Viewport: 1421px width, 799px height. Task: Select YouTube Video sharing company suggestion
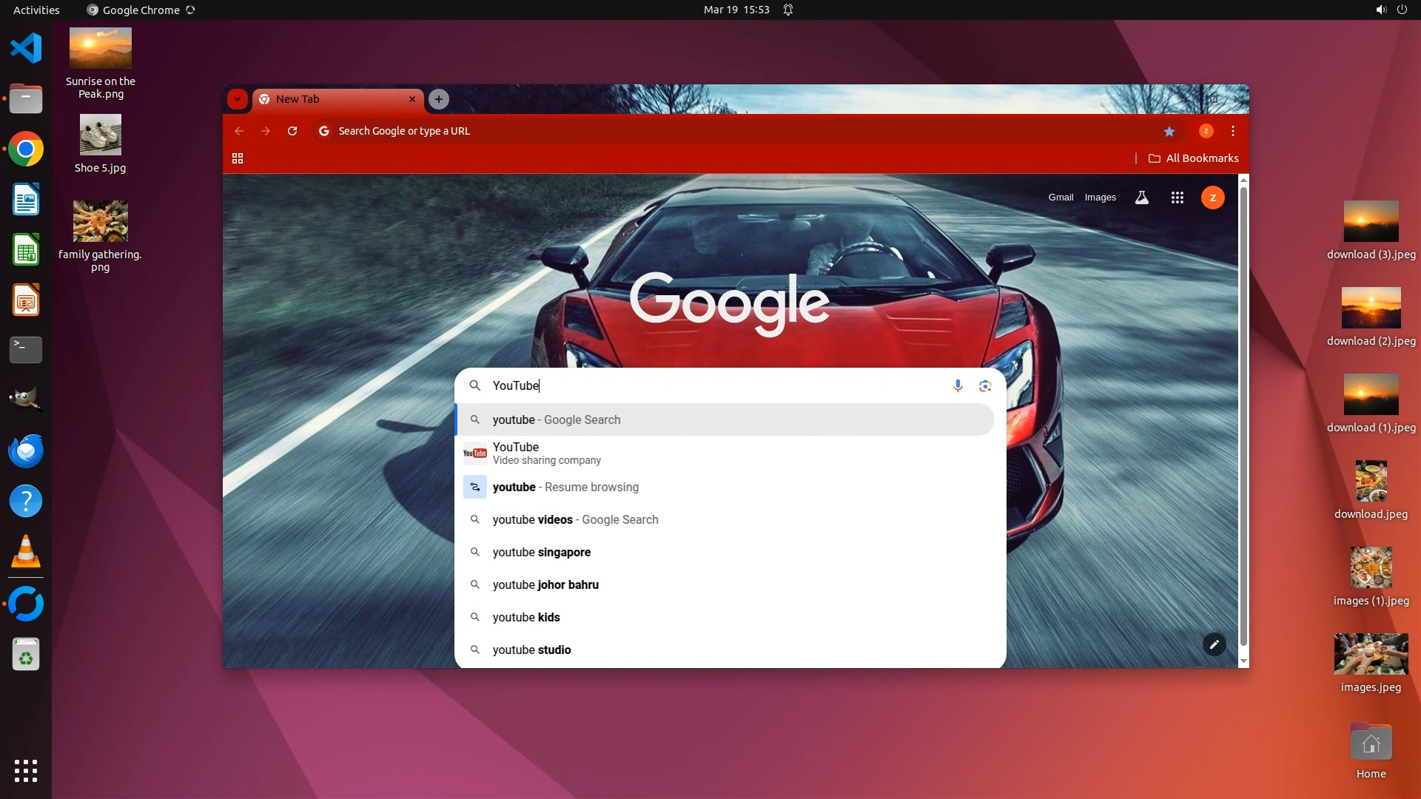click(x=546, y=453)
